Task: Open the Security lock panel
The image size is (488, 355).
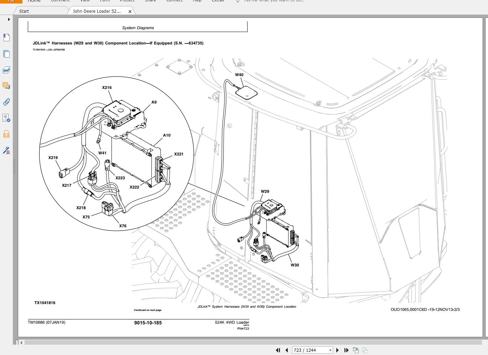Action: 6,134
